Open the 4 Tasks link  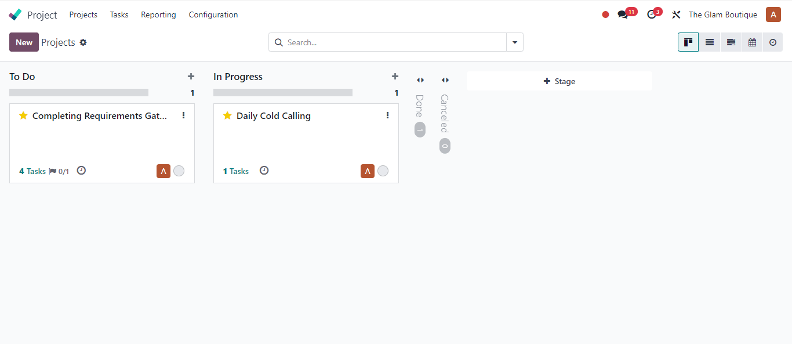pos(32,171)
